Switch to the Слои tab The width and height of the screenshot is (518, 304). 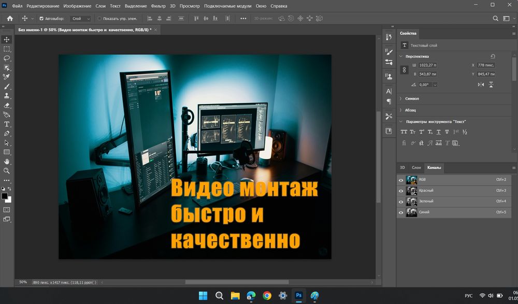[x=416, y=168]
